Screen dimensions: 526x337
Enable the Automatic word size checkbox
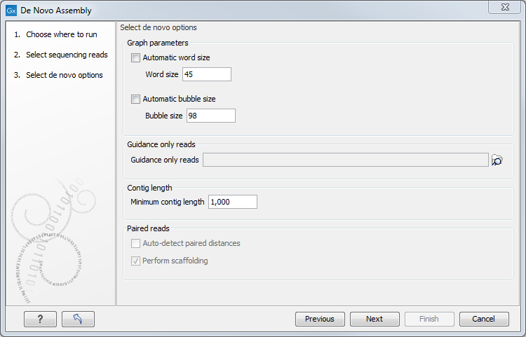[136, 58]
